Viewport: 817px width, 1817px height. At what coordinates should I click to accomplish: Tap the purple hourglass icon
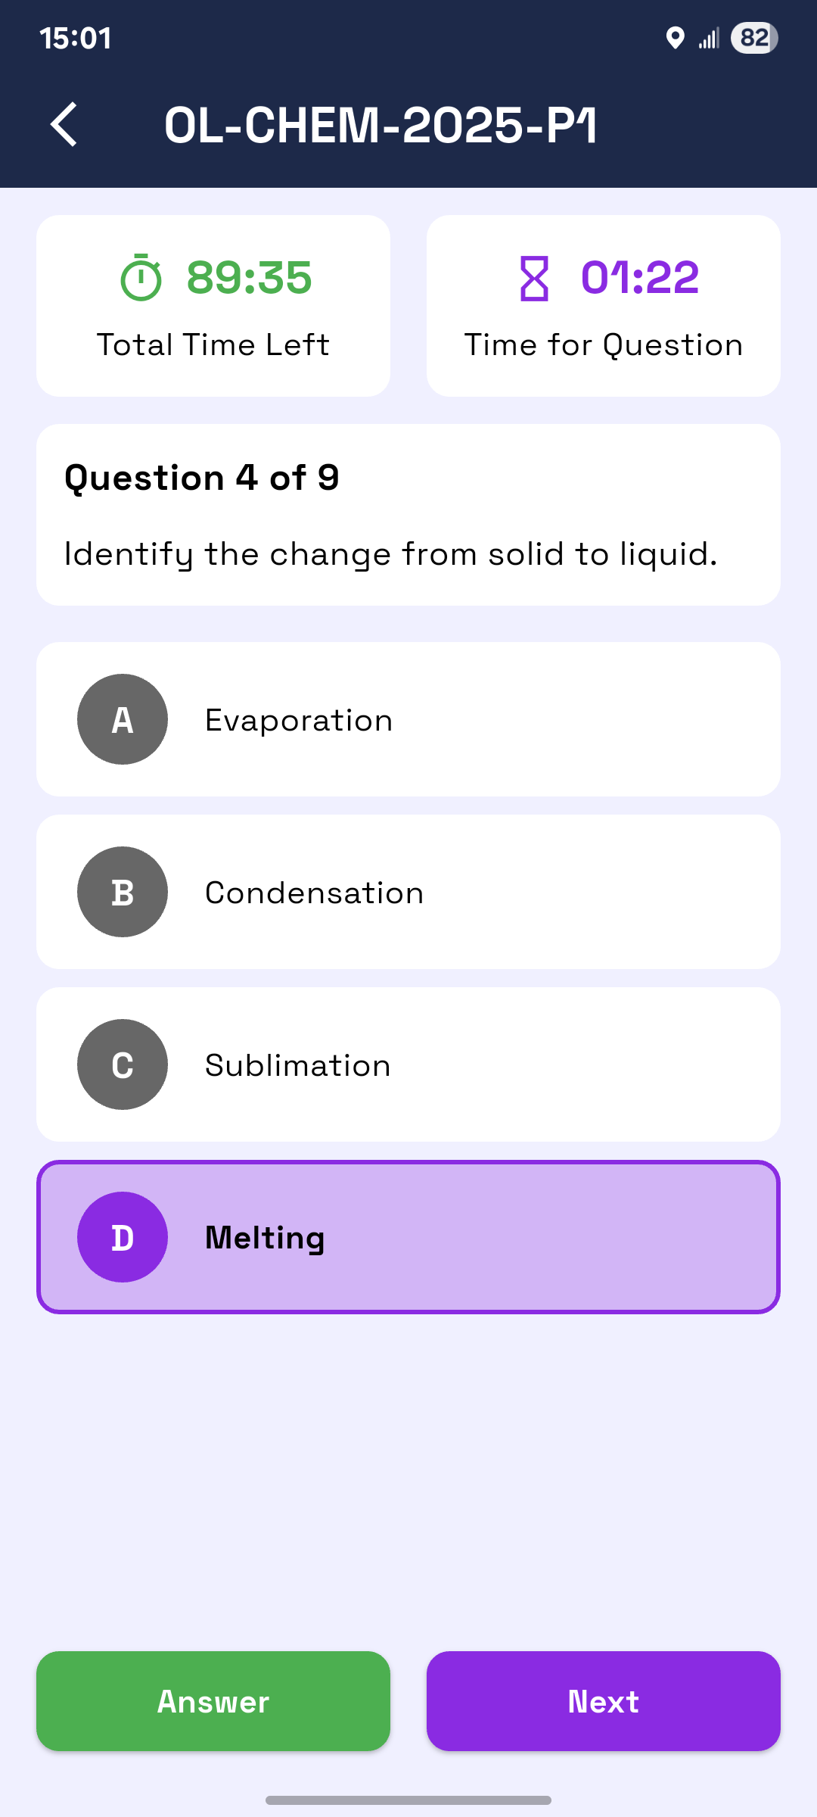pos(534,278)
